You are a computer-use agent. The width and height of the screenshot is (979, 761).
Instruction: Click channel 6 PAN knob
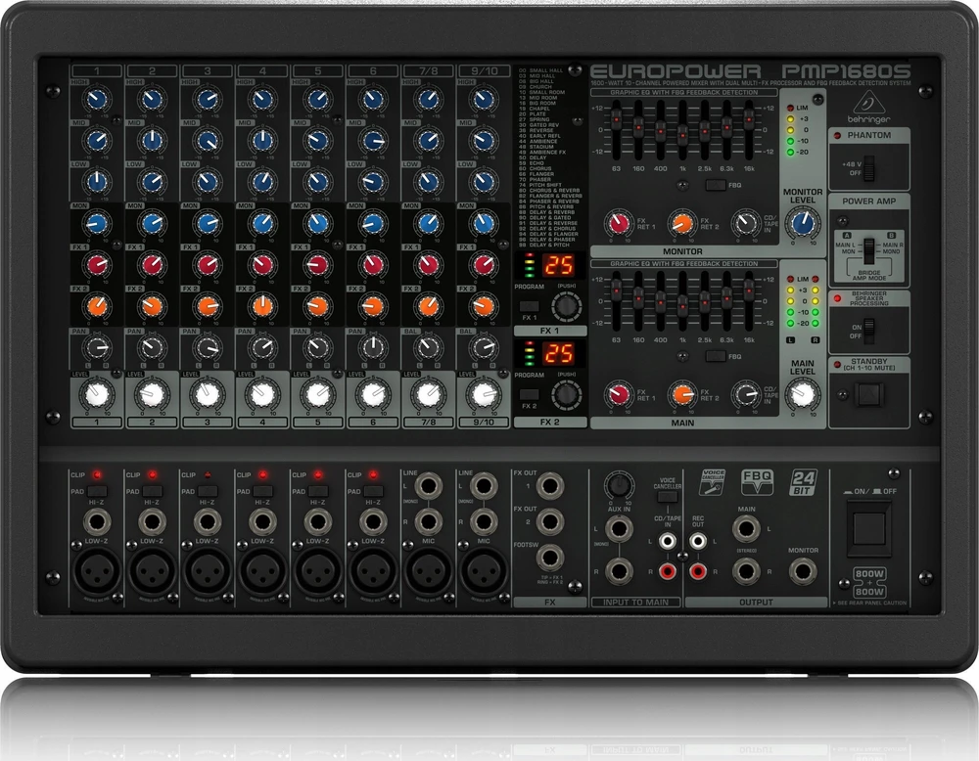point(373,347)
